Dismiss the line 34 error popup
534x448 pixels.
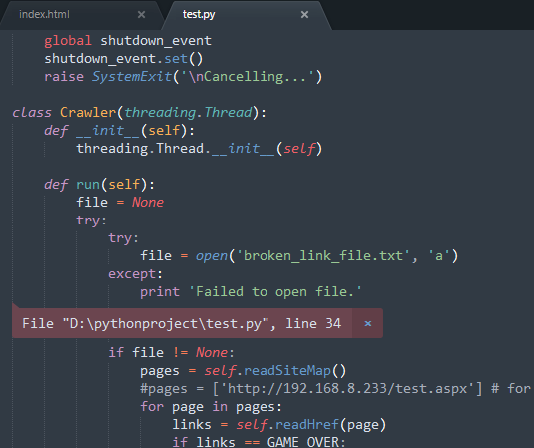(367, 323)
